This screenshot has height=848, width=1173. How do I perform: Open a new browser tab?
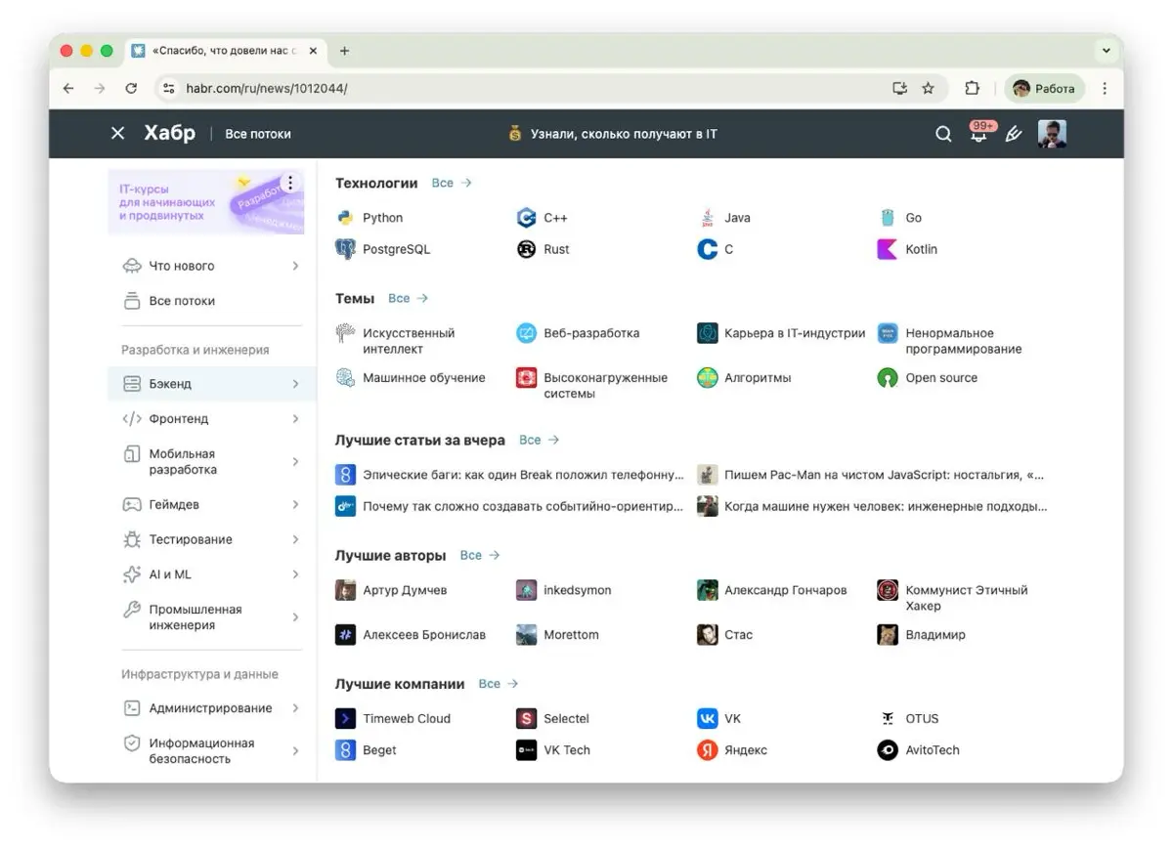[344, 51]
